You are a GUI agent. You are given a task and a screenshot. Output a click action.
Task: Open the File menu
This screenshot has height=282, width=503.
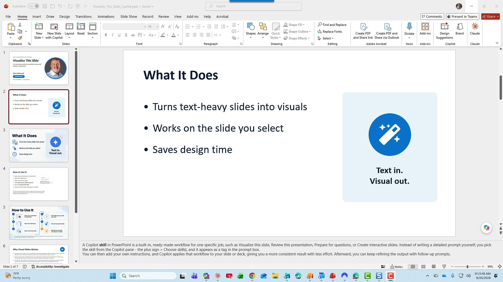pos(8,16)
